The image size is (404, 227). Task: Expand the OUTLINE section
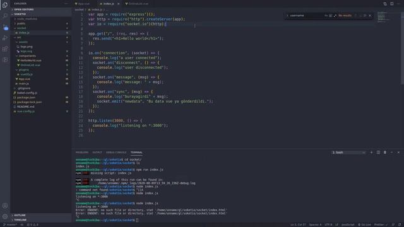[x=40, y=215]
